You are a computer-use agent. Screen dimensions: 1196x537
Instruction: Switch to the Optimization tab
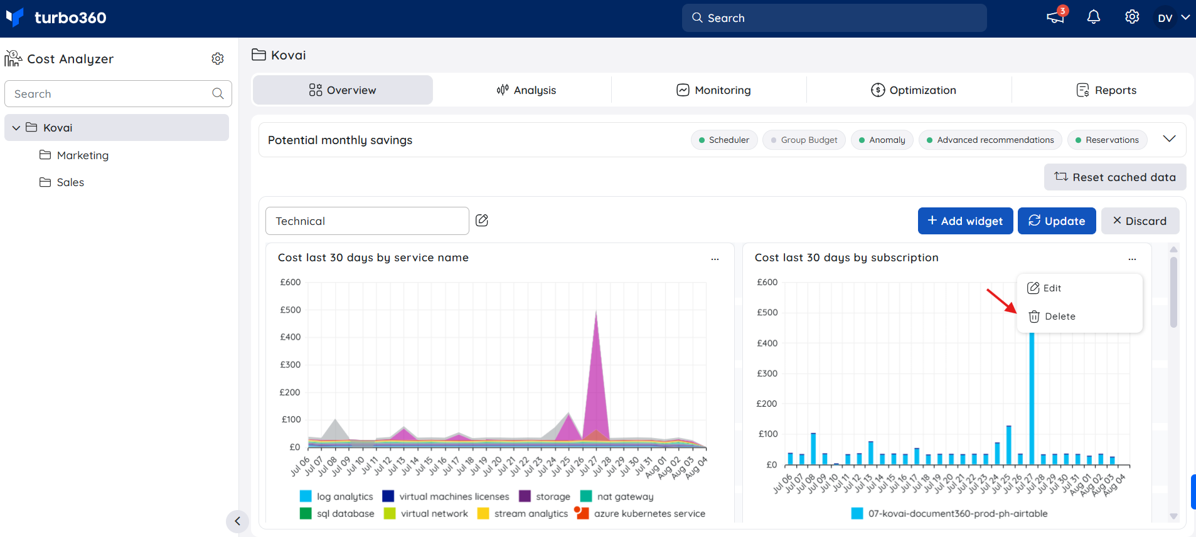point(914,90)
